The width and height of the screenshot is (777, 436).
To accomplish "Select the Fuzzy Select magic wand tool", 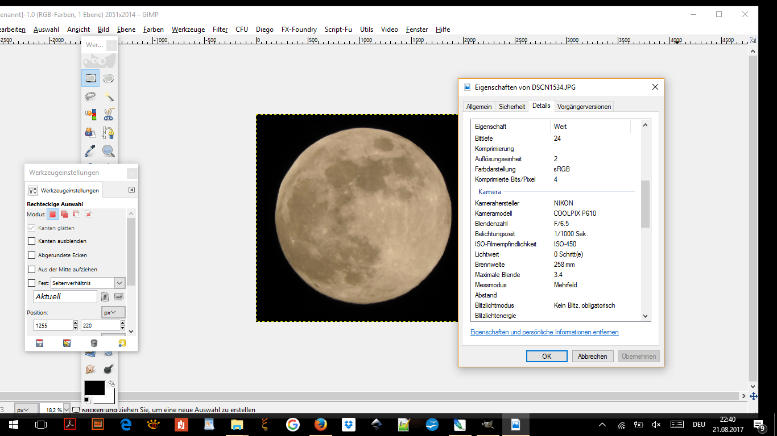I will coord(108,97).
